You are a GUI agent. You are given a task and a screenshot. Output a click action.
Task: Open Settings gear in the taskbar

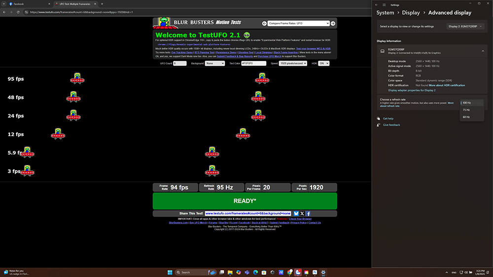pos(323,272)
